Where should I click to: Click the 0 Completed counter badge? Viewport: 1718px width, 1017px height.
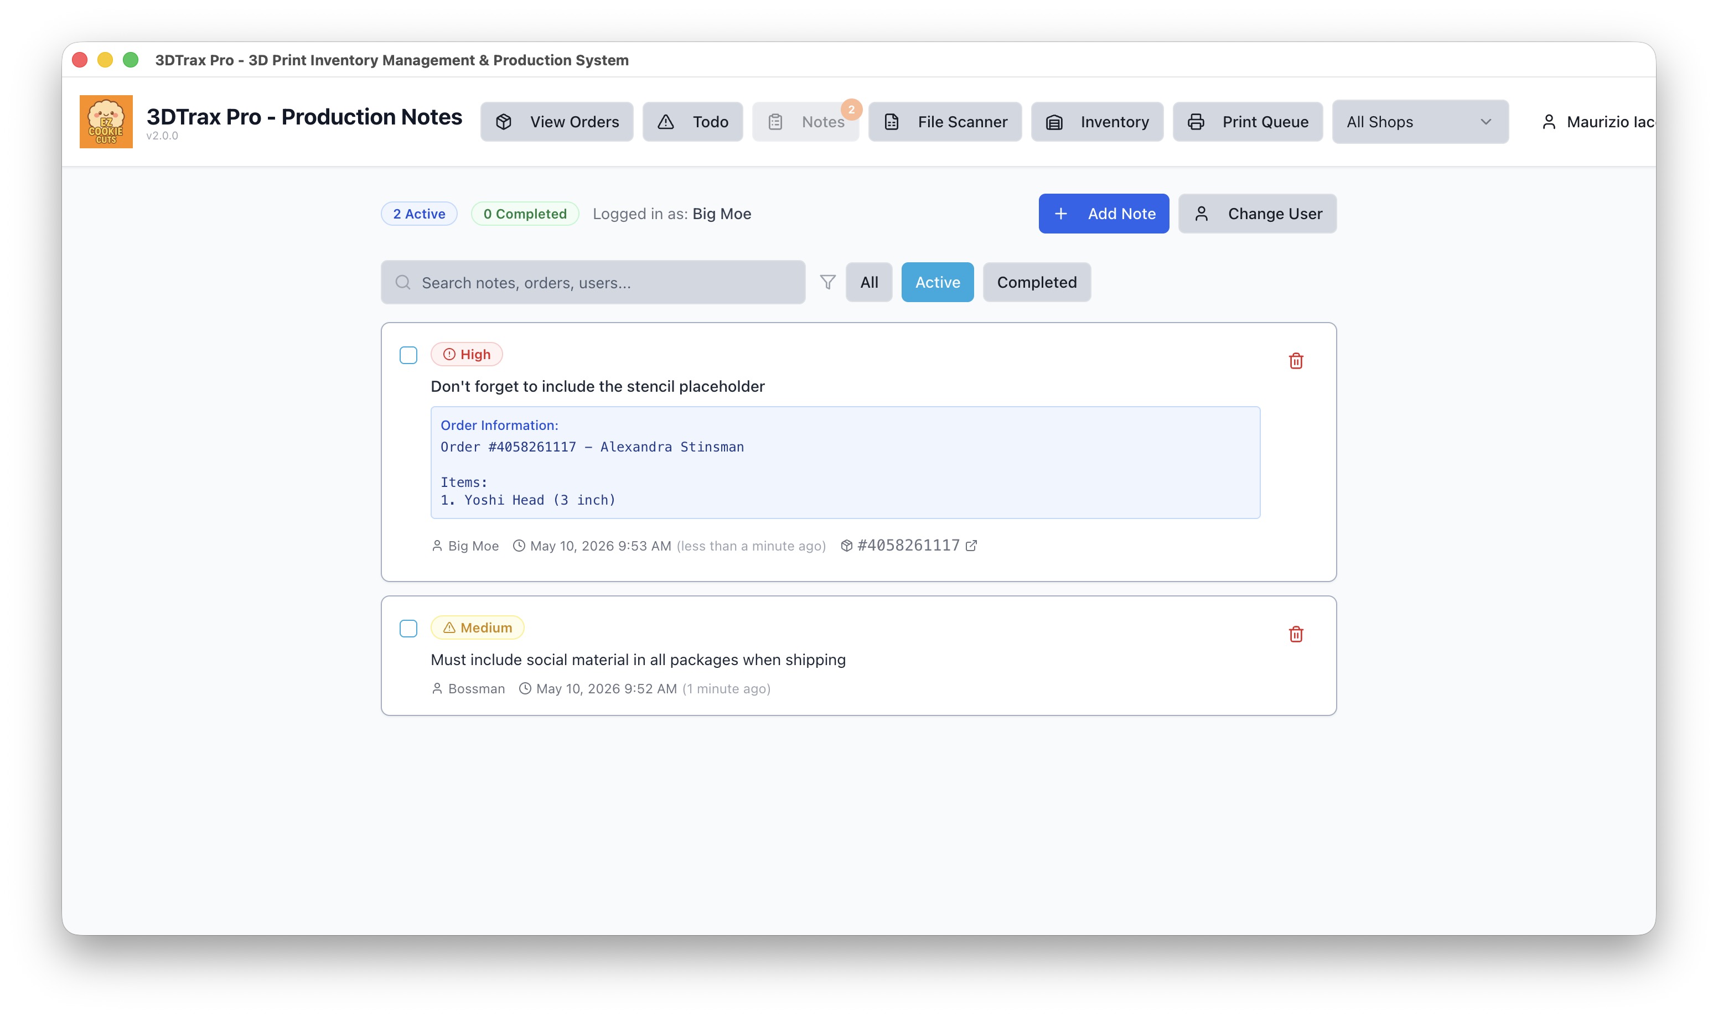525,214
